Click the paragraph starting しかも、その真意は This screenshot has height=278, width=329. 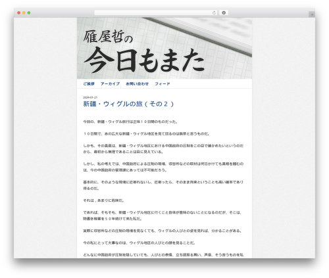(x=163, y=149)
